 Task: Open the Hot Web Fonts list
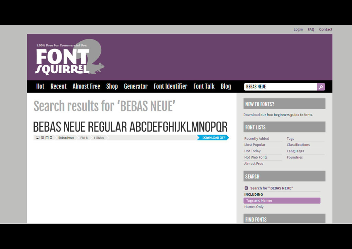[256, 158]
